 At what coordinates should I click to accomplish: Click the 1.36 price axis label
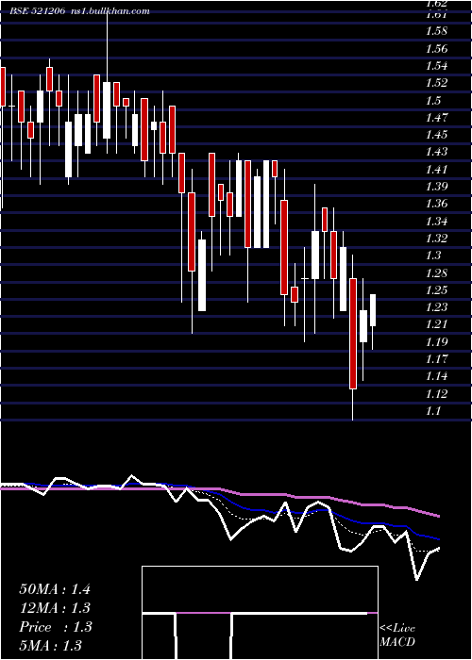[x=436, y=204]
